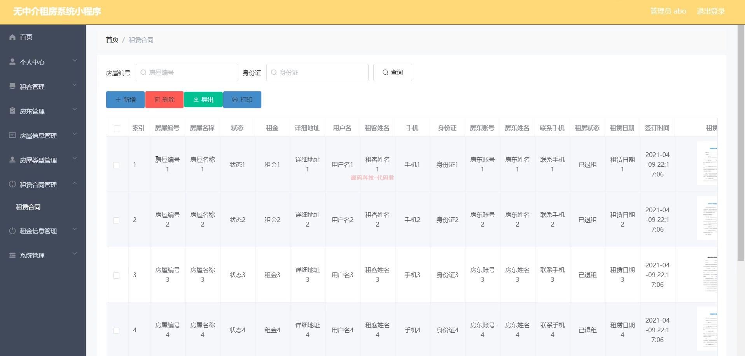Toggle the select-all checkbox in table header
Image resolution: width=745 pixels, height=356 pixels.
coord(117,128)
